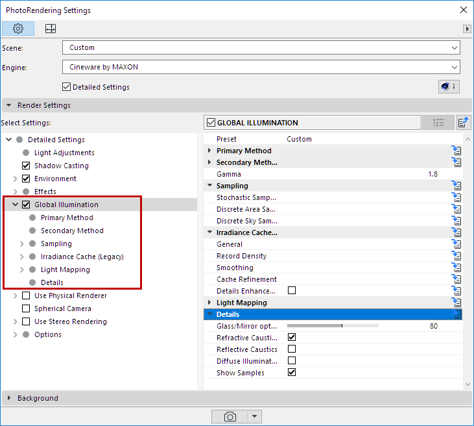474x426 pixels.
Task: Select Primary Method tree item
Action: coord(67,218)
